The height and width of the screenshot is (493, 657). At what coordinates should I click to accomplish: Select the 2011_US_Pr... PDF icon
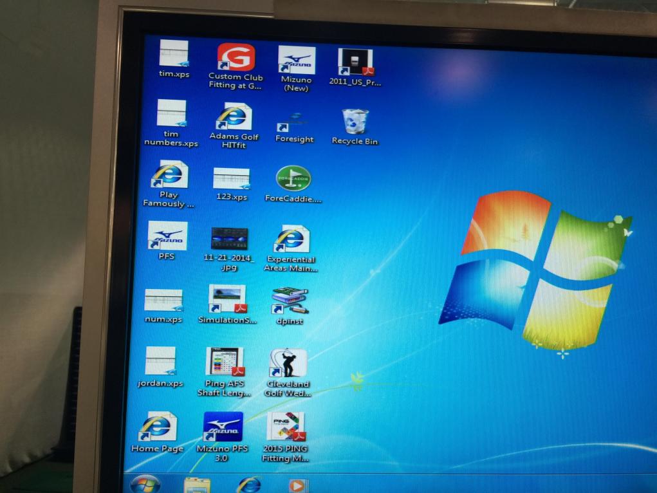click(x=356, y=62)
